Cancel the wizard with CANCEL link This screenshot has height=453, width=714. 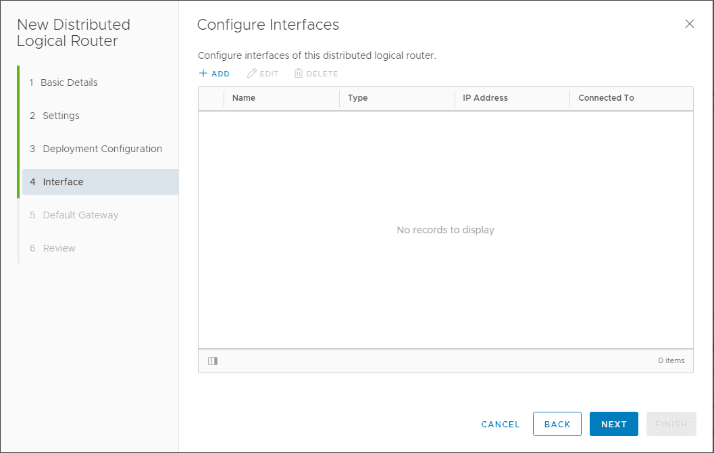pyautogui.click(x=500, y=424)
